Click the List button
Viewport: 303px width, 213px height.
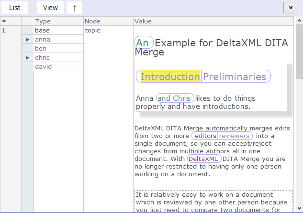(14, 8)
